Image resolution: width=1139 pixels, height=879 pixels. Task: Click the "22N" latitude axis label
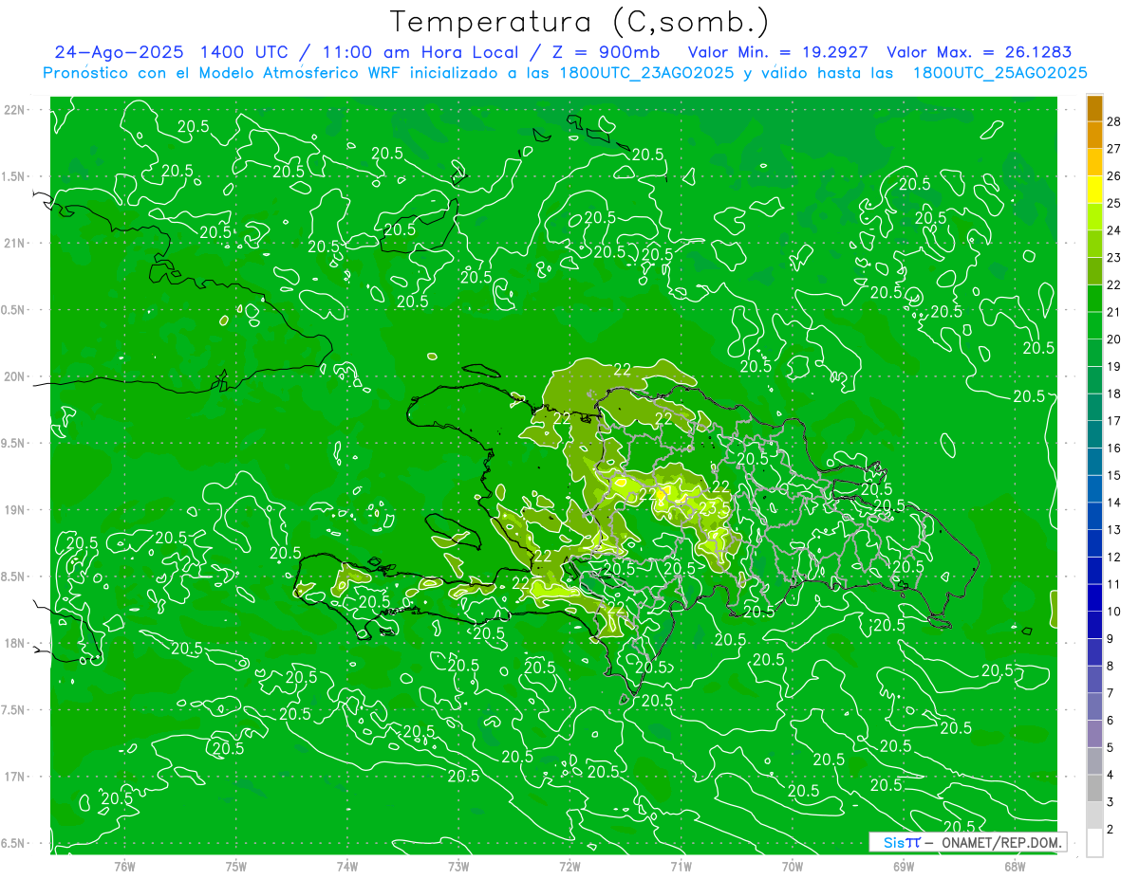(x=16, y=110)
